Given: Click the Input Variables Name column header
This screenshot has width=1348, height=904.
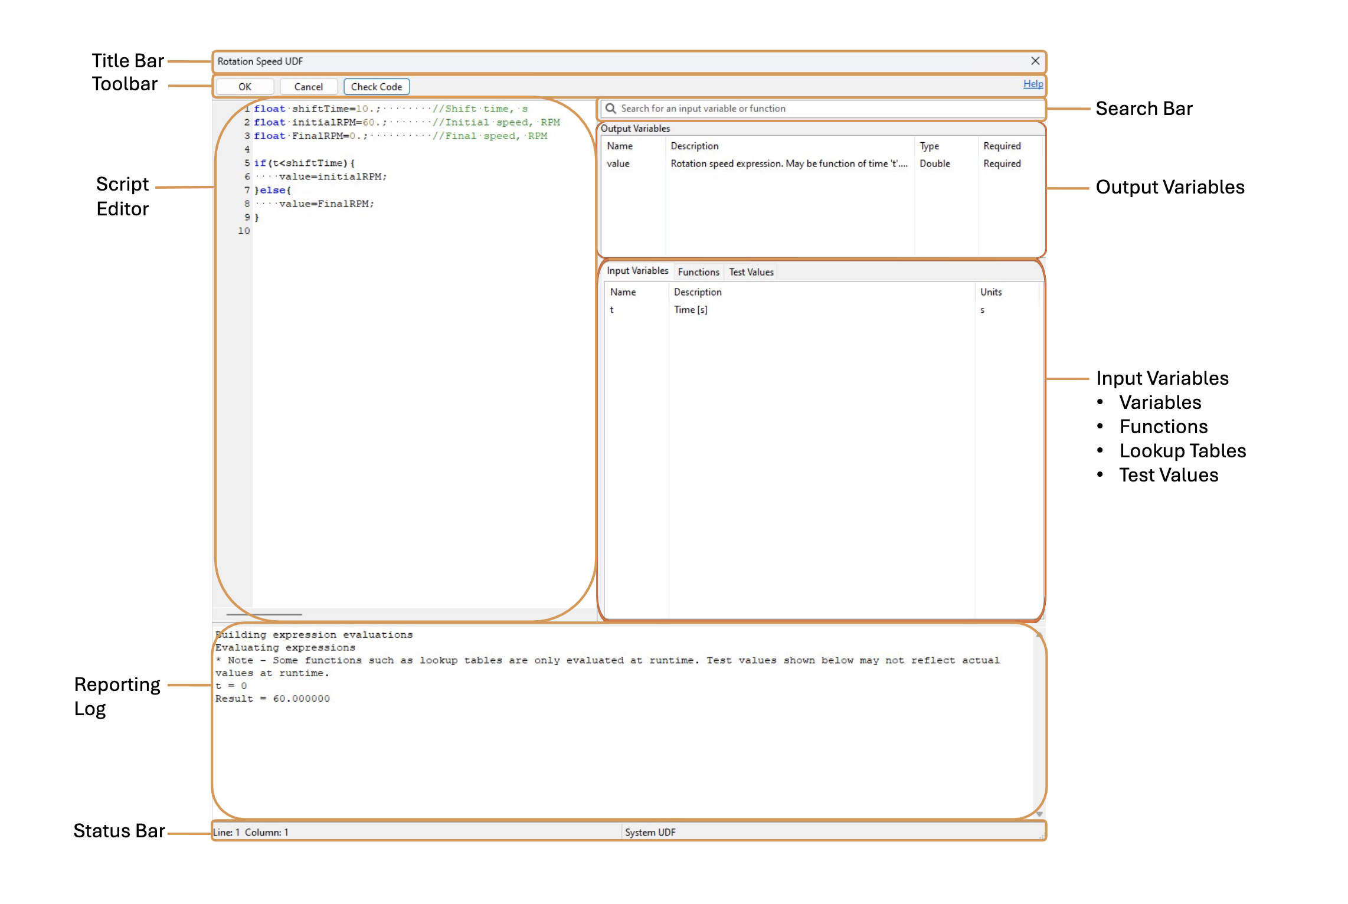Looking at the screenshot, I should (x=623, y=292).
